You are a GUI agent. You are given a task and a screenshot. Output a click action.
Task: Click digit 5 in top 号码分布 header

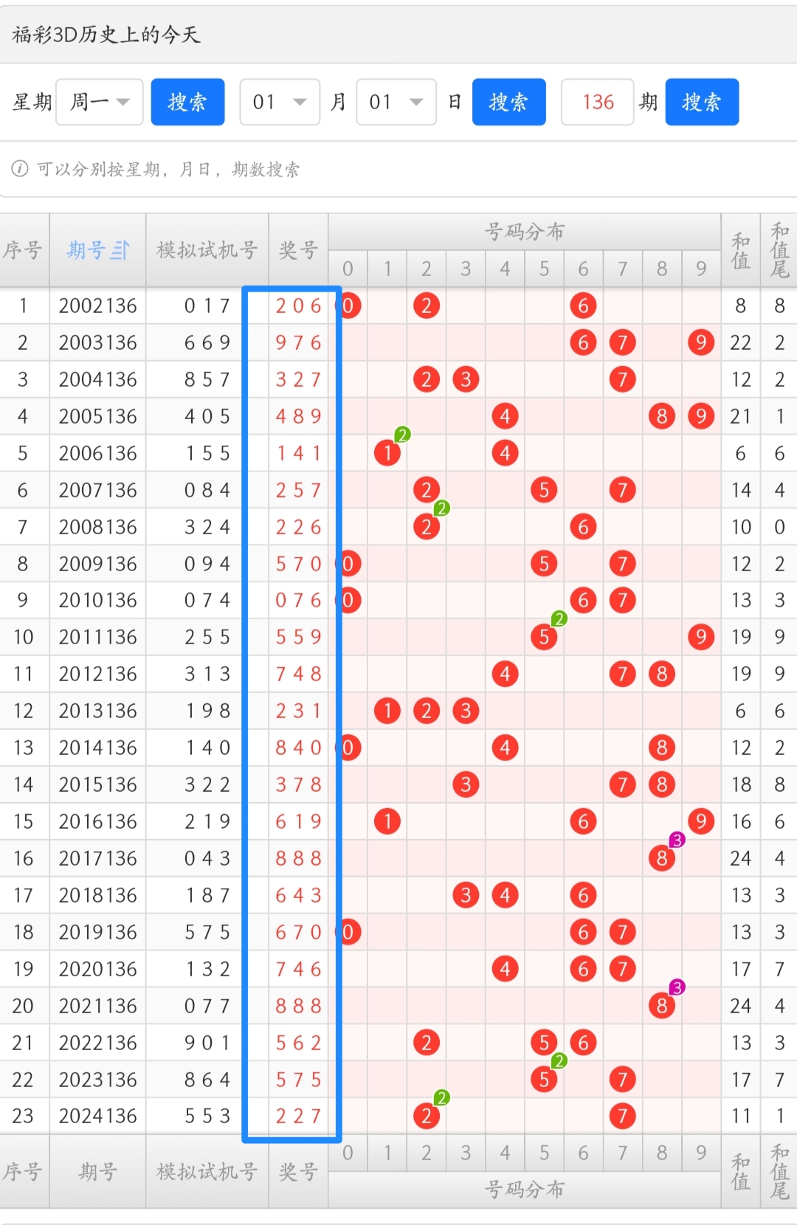pos(544,269)
